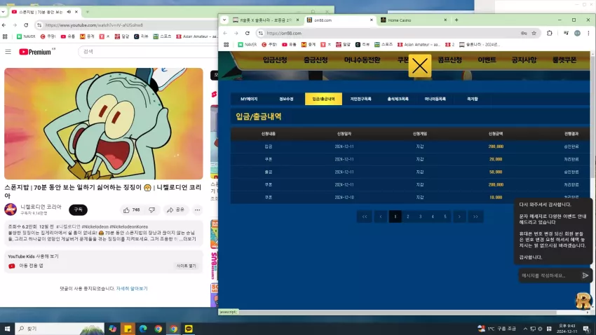
Task: Close the yellow X overlay button
Action: (x=419, y=66)
